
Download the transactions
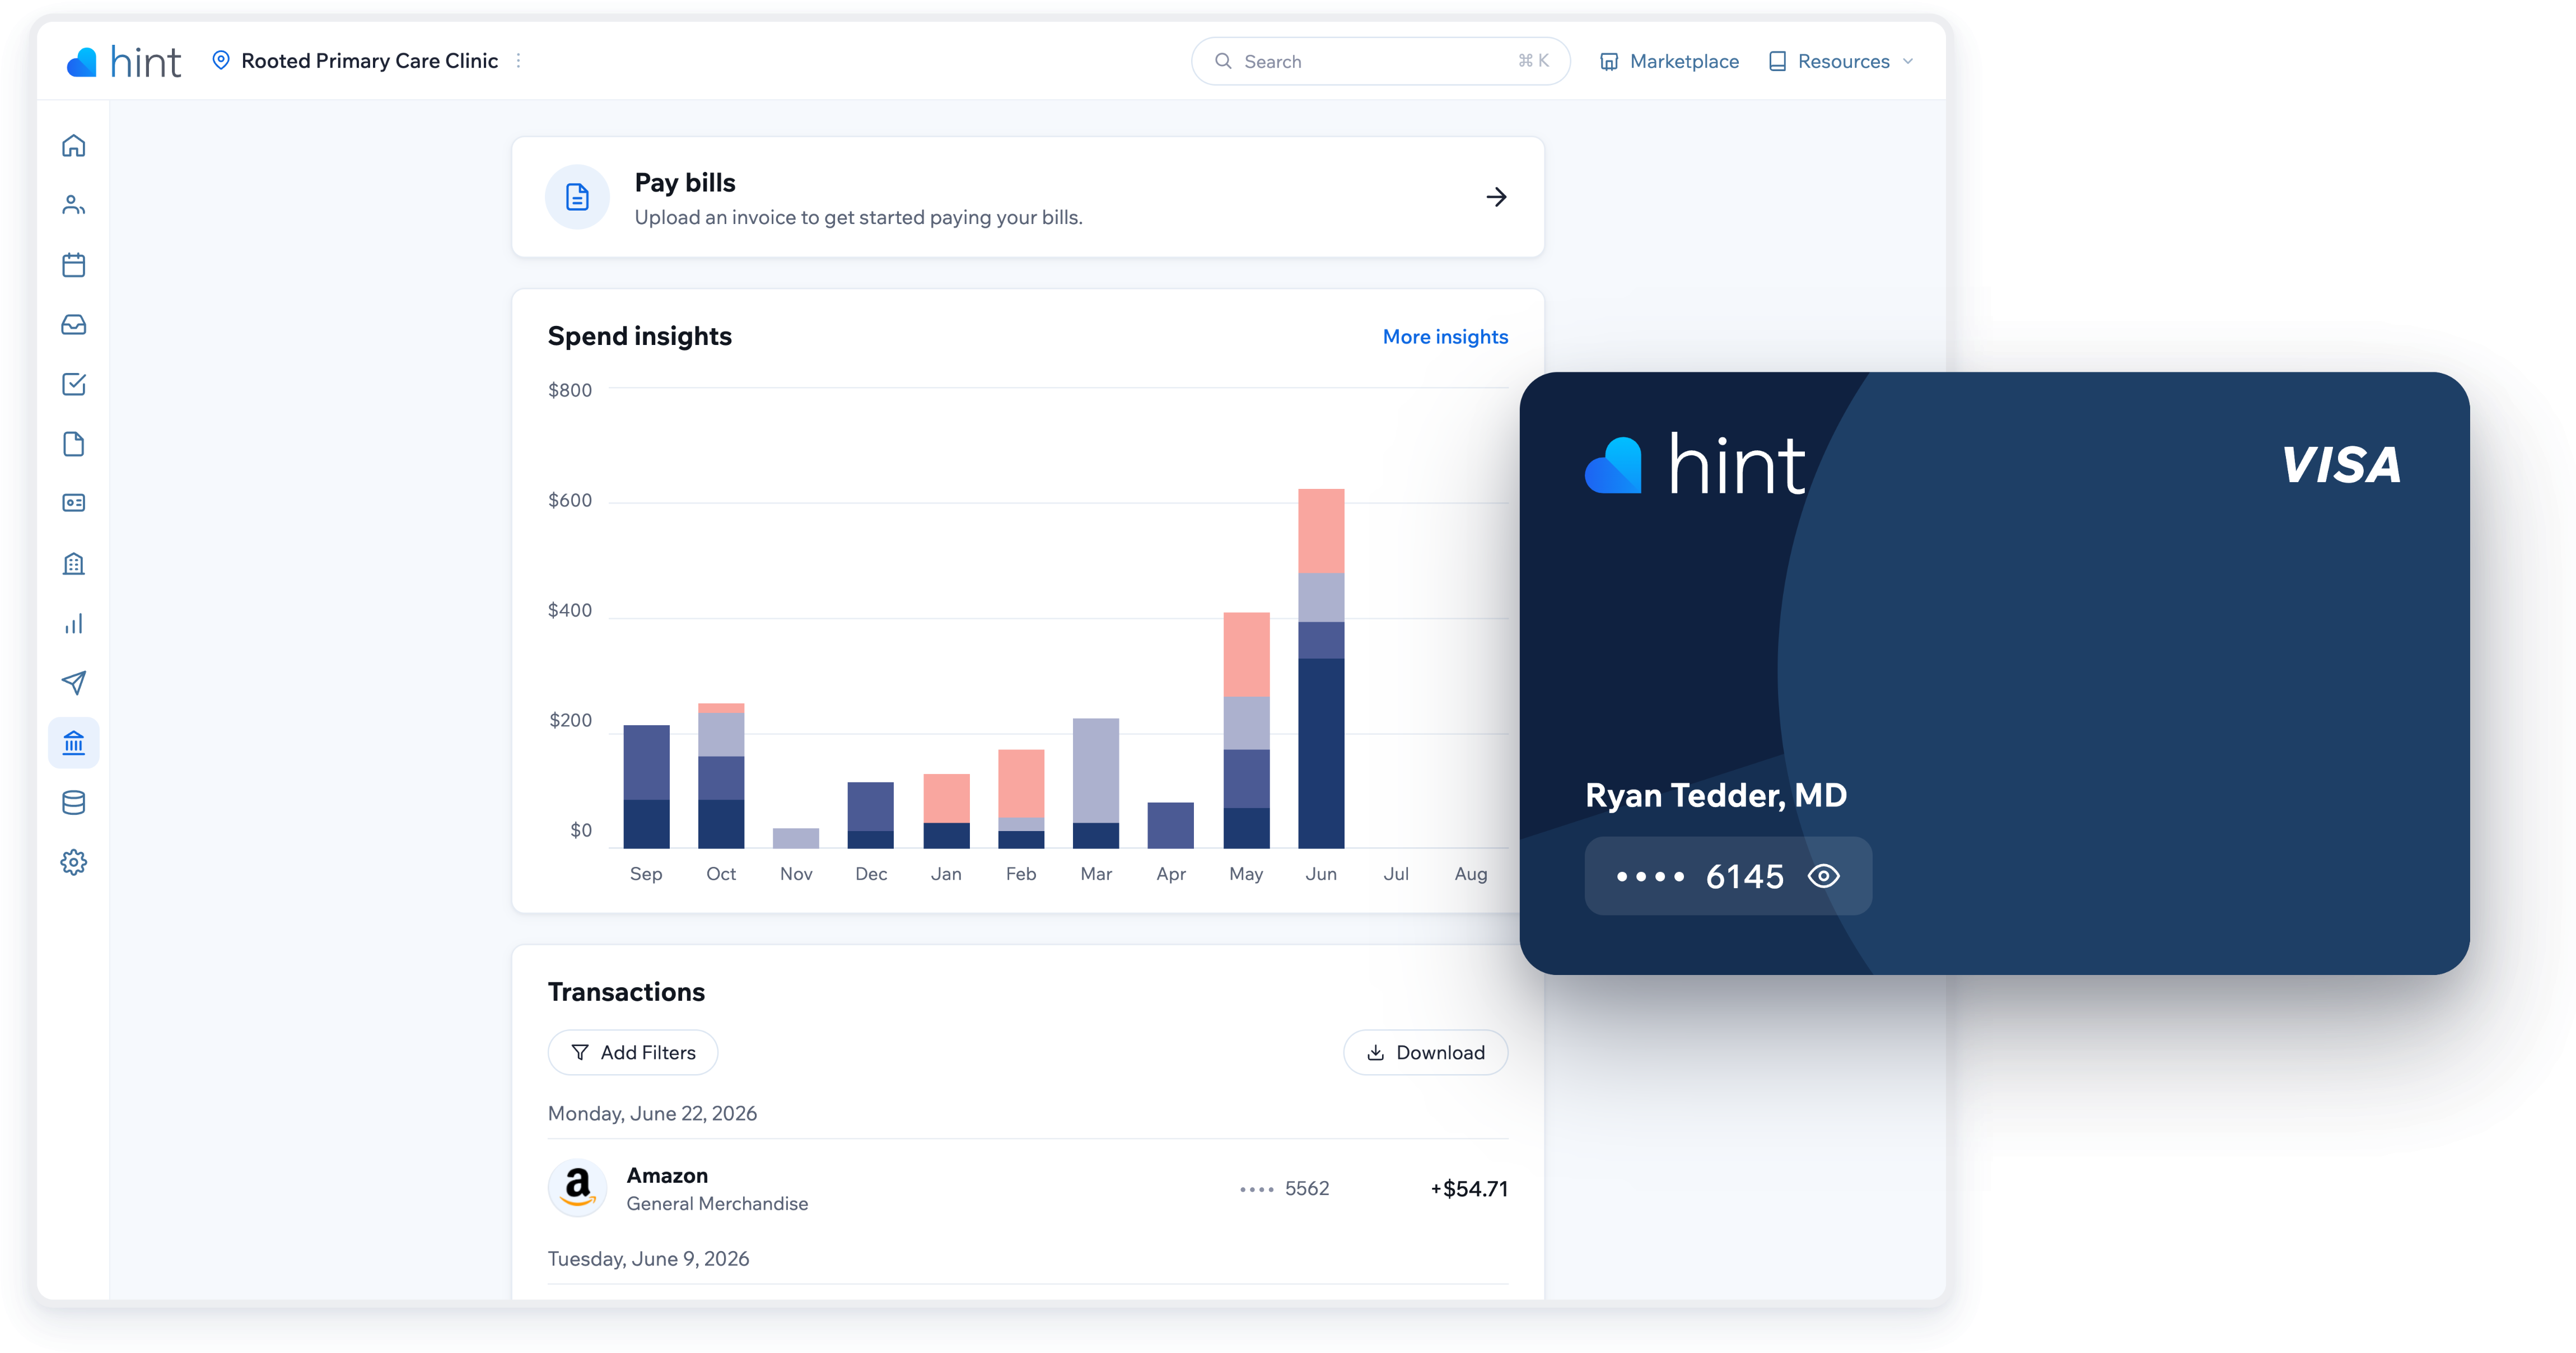(x=1425, y=1052)
